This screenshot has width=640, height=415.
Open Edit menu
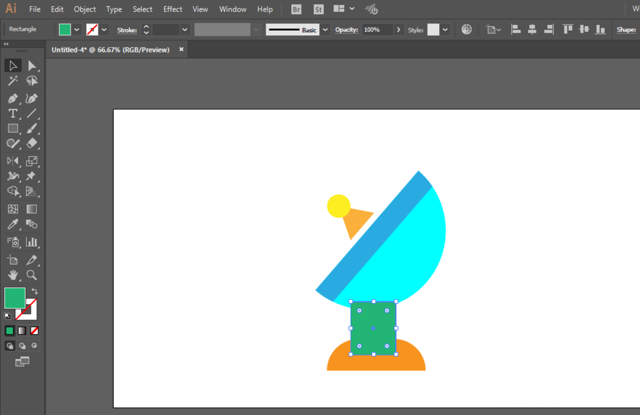pos(57,9)
